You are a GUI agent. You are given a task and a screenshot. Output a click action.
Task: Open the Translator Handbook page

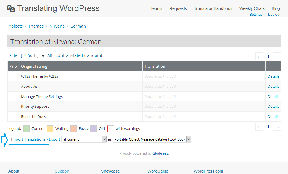(x=213, y=8)
